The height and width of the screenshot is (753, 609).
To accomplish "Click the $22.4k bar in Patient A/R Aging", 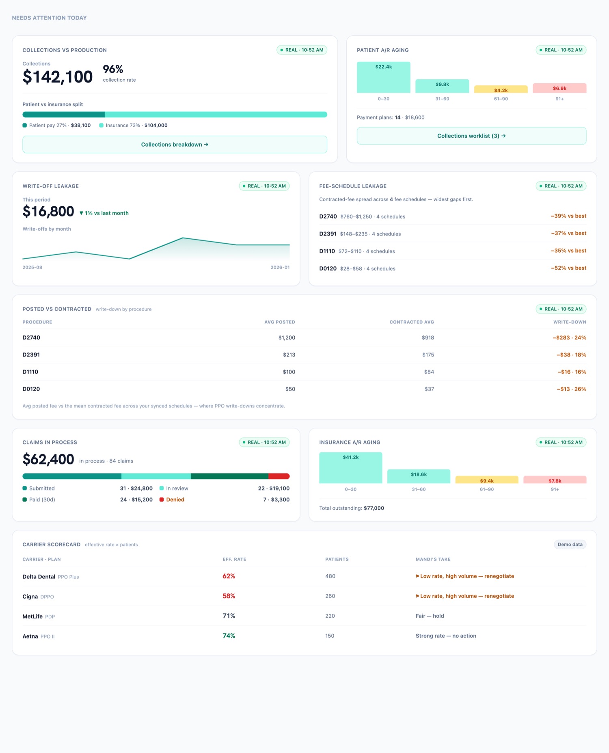I will tap(383, 77).
